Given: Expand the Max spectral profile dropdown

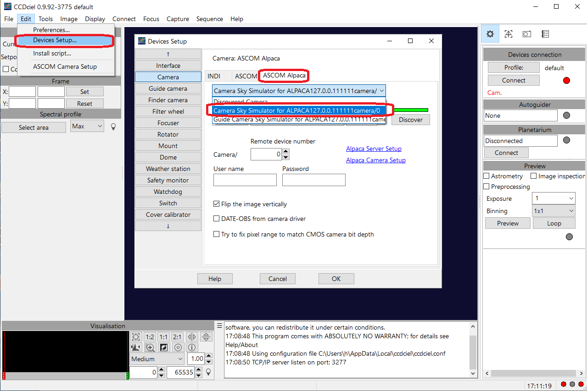Looking at the screenshot, I should coord(87,126).
